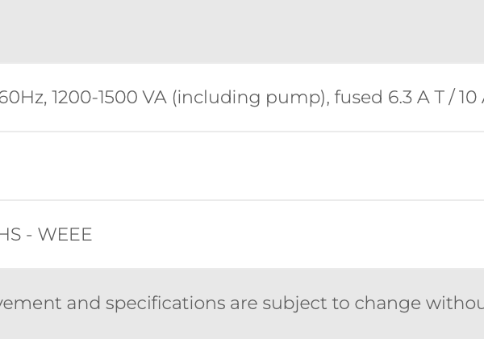This screenshot has width=484, height=339.
Task: Click the "60Hz" text in power row
Action: click(23, 97)
